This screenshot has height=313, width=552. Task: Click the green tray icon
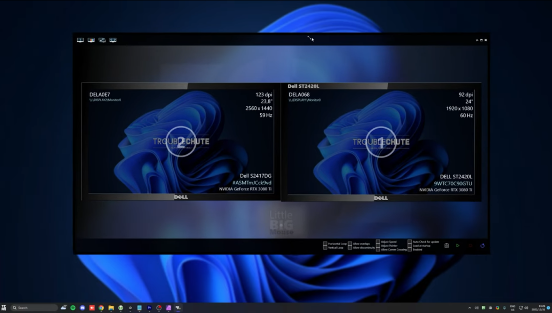coord(484,308)
